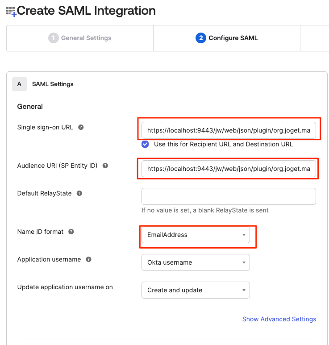Click the Audience URI input field
Screen dimensions: 329x345
click(229, 169)
